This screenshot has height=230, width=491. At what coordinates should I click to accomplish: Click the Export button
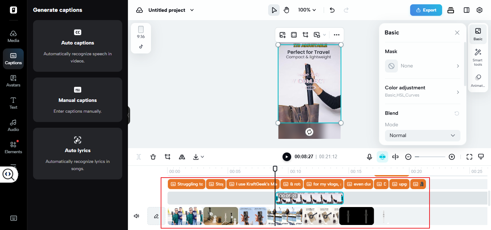click(426, 10)
